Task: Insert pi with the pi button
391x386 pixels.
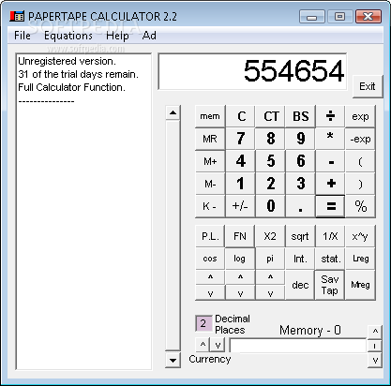Action: pyautogui.click(x=270, y=259)
